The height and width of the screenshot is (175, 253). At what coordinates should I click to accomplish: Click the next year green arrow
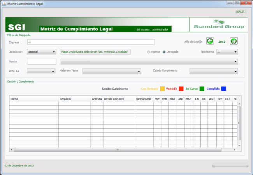[234, 41]
